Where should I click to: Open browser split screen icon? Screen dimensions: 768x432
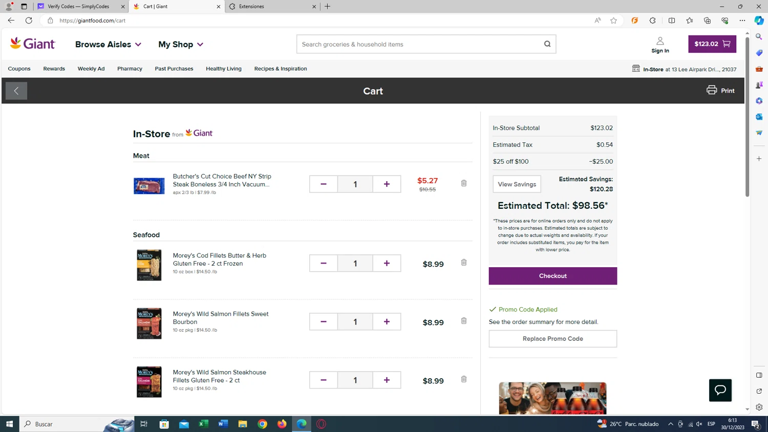pos(672,20)
